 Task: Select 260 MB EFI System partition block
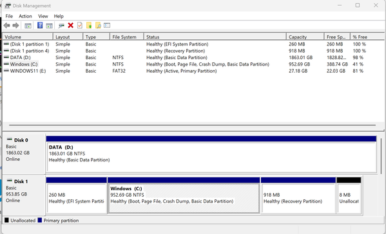coord(77,195)
